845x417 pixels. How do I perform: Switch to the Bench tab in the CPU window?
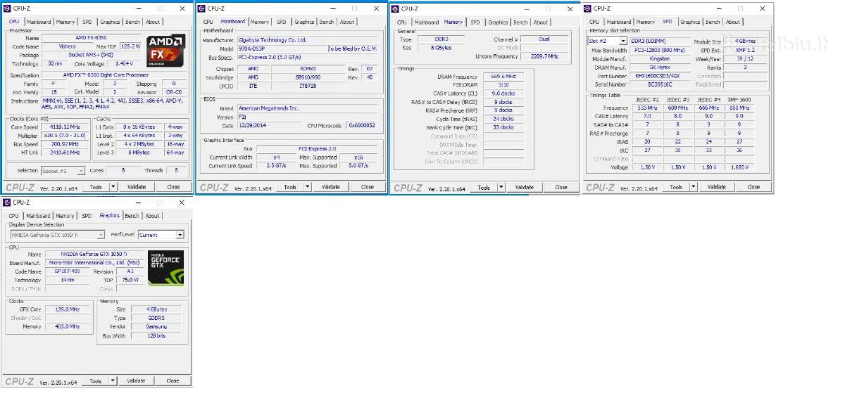[132, 22]
